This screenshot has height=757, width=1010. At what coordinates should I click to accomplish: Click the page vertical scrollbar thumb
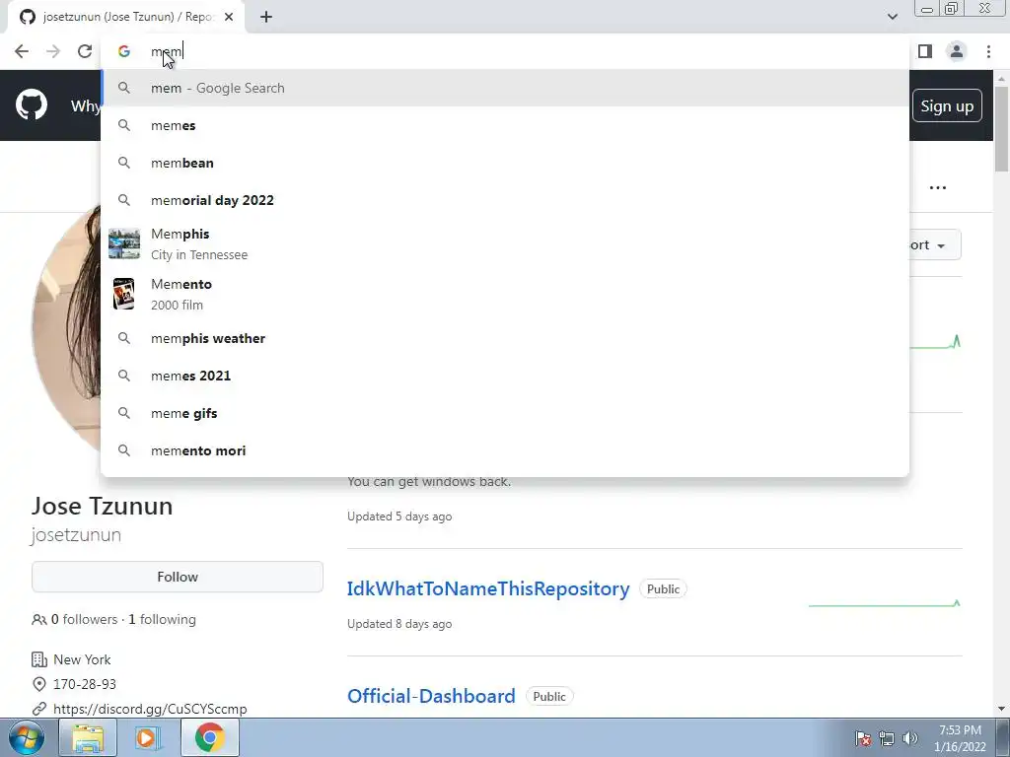[x=1001, y=129]
